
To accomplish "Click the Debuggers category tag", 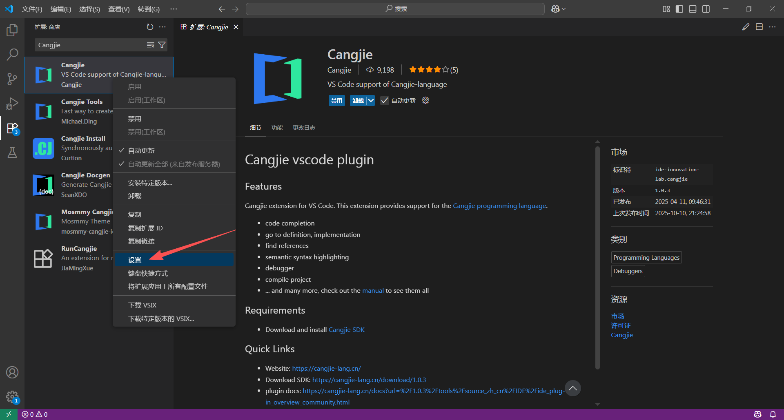I will pyautogui.click(x=628, y=271).
